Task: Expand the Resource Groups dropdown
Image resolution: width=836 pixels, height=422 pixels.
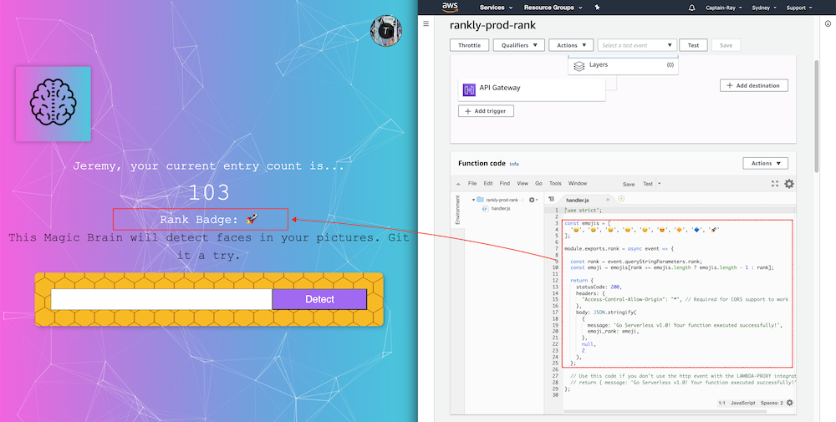Action: click(x=553, y=8)
